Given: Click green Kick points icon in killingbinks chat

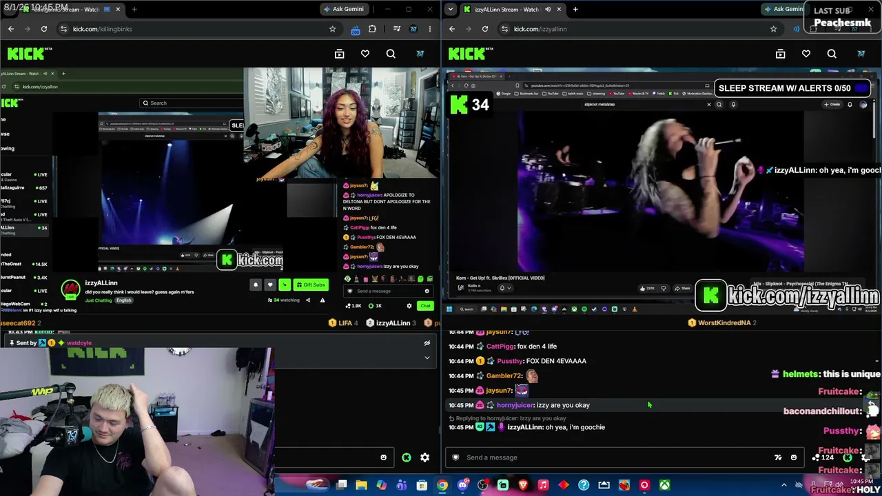Looking at the screenshot, I should coord(407,457).
